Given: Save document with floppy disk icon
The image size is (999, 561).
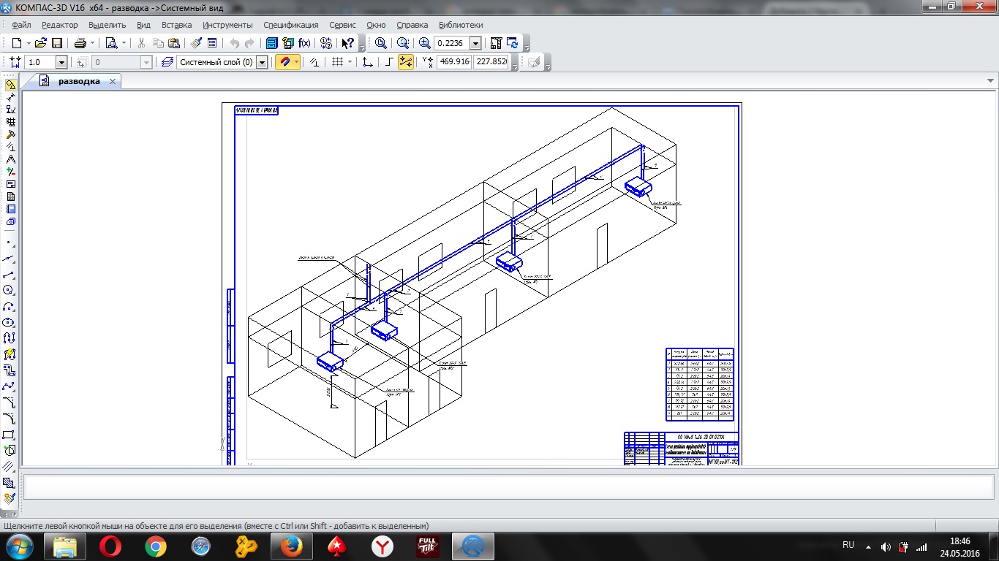Looking at the screenshot, I should [x=57, y=43].
